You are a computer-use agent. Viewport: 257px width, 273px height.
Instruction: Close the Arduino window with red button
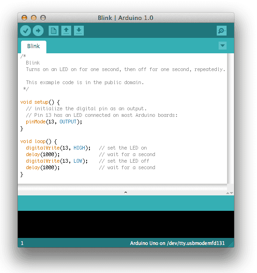24,18
